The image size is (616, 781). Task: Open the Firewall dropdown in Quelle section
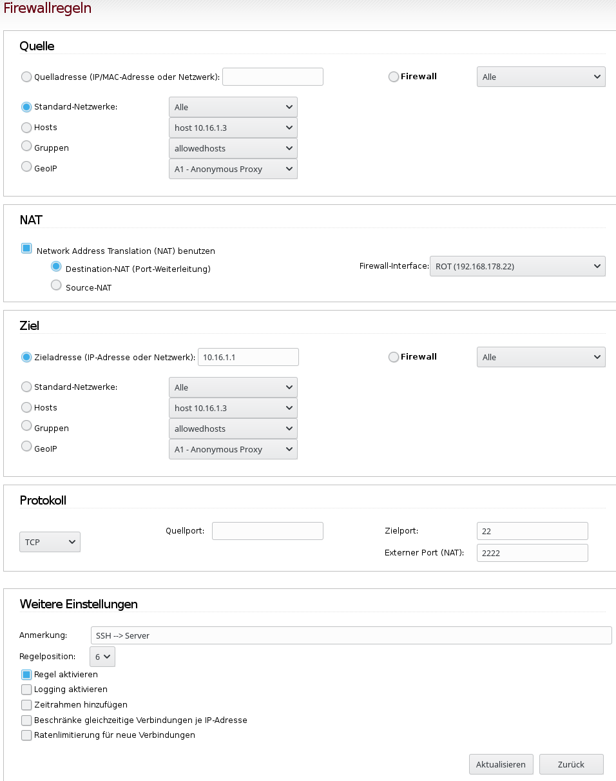(x=541, y=77)
